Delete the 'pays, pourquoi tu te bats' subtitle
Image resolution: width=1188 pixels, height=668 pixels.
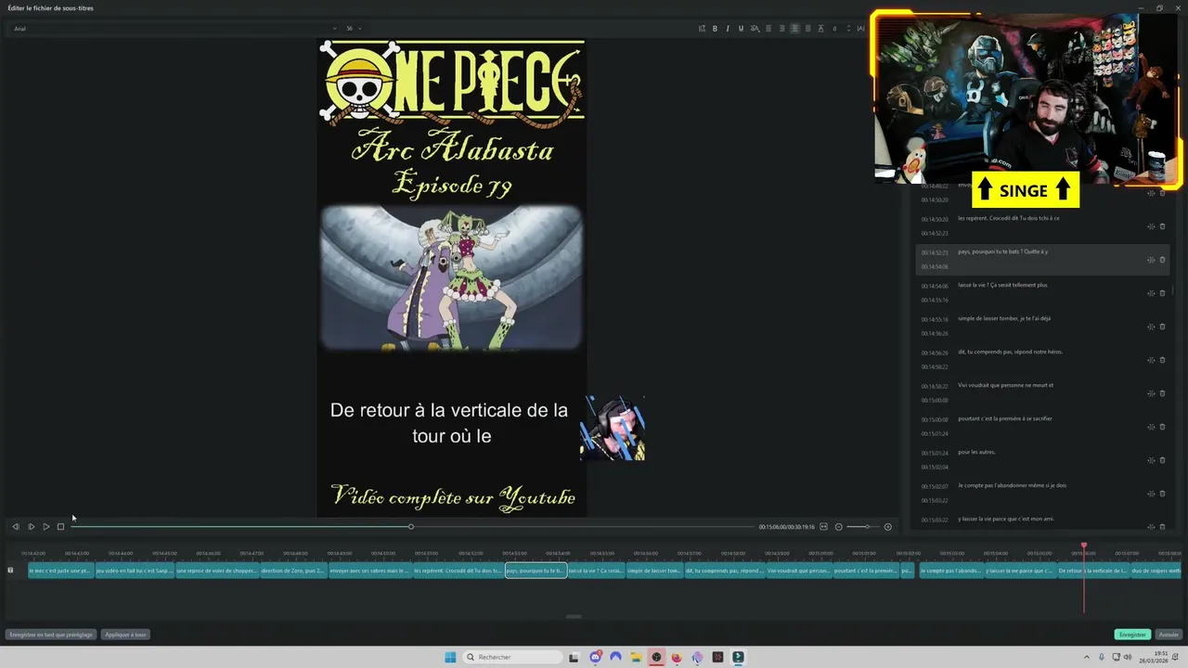pos(1162,260)
